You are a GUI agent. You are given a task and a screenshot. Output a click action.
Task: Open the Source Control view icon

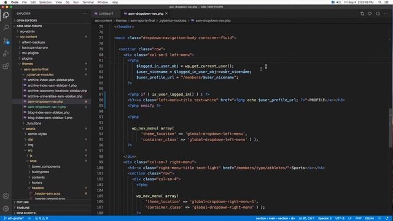6,41
